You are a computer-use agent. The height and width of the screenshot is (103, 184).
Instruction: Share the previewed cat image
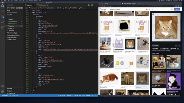click(176, 45)
